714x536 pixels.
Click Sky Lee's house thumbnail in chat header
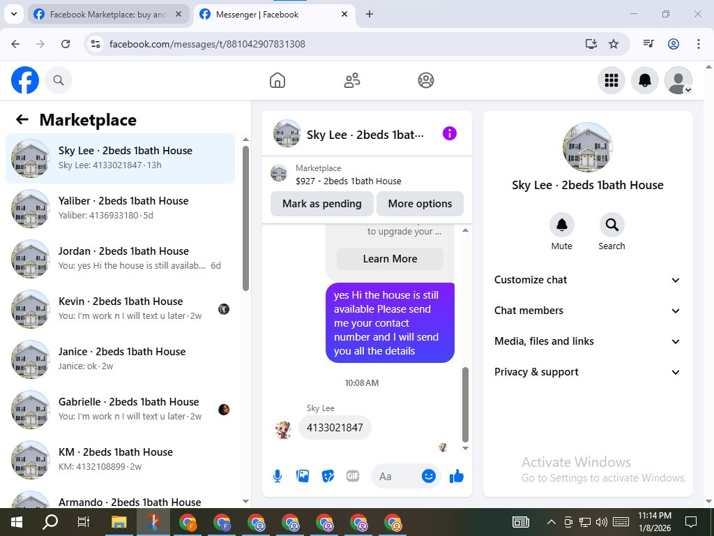click(x=287, y=133)
